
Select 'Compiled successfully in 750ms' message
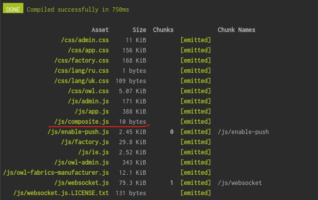coord(78,10)
